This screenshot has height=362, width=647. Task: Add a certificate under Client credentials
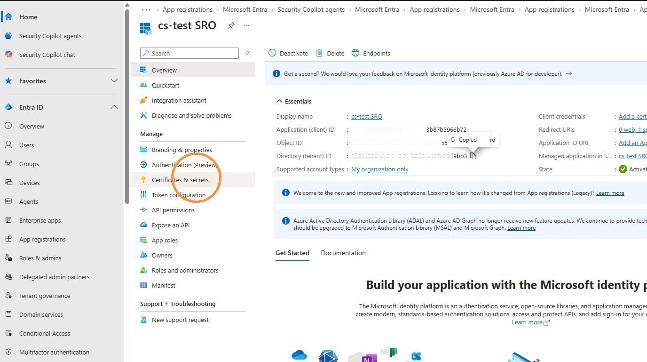click(632, 116)
